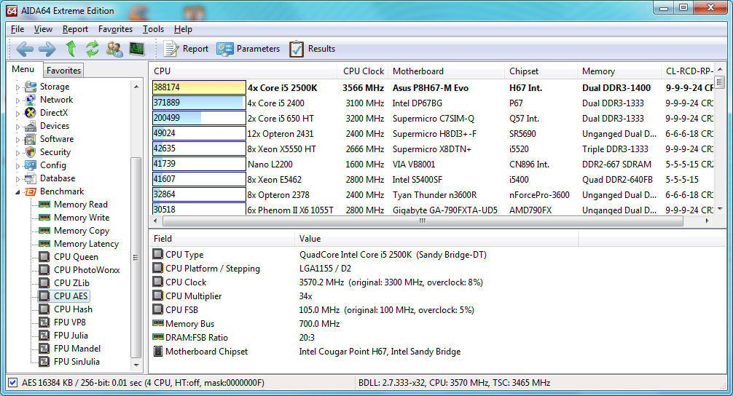Sort by the CPU Clock column header

pyautogui.click(x=363, y=71)
